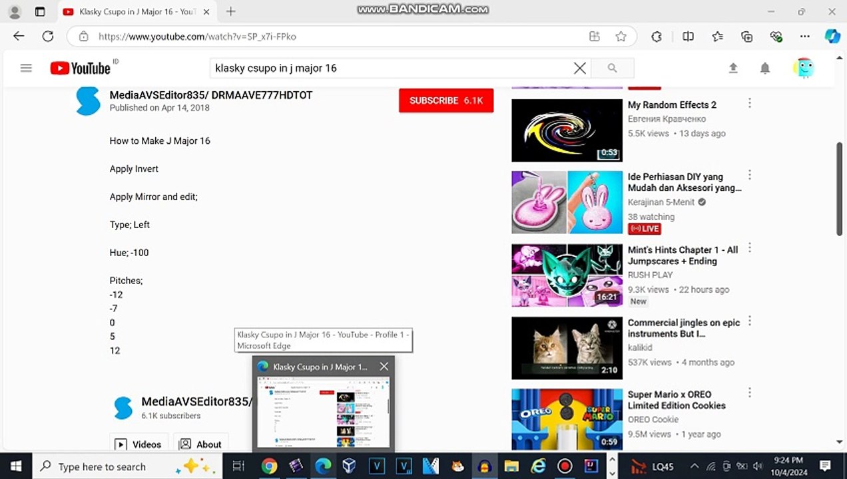This screenshot has height=479, width=847.
Task: Open options menu for My Random Effects 2
Action: click(x=750, y=103)
